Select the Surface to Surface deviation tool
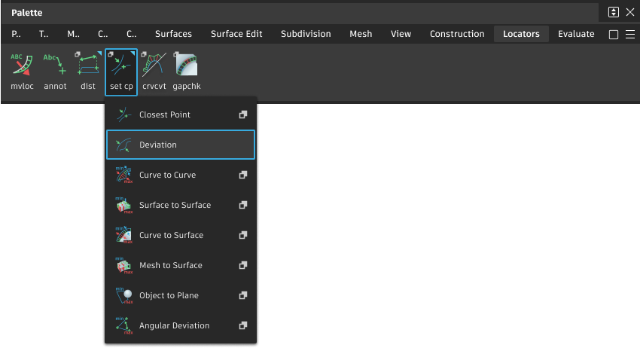640x354 pixels. [175, 205]
